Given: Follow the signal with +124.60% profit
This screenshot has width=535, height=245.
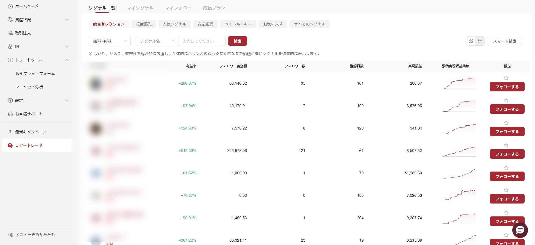Looking at the screenshot, I should tap(507, 131).
